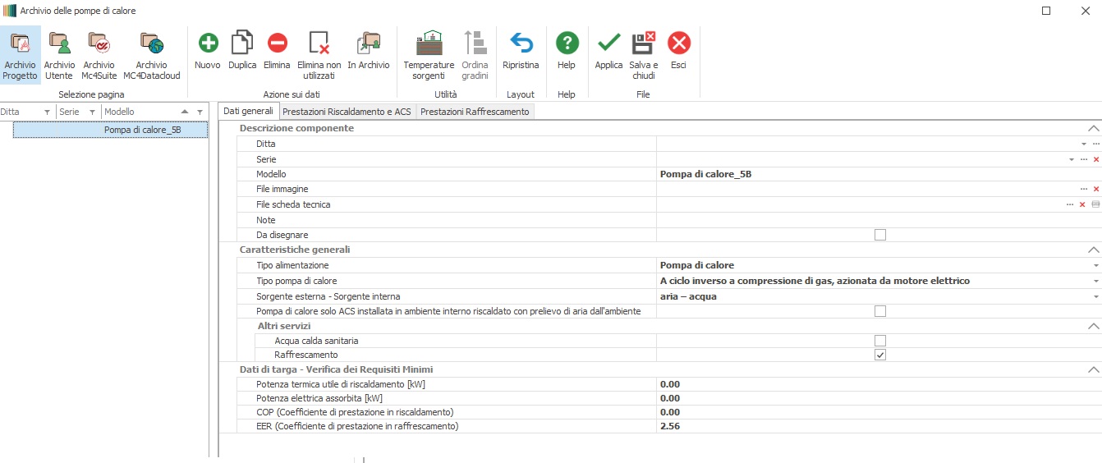Open the Prestazioni Raffrescamento tab
The height and width of the screenshot is (463, 1102).
click(475, 112)
